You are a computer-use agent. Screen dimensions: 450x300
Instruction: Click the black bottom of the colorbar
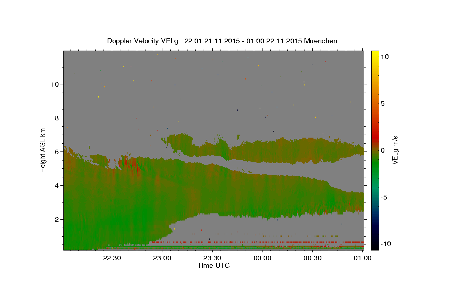[375, 246]
